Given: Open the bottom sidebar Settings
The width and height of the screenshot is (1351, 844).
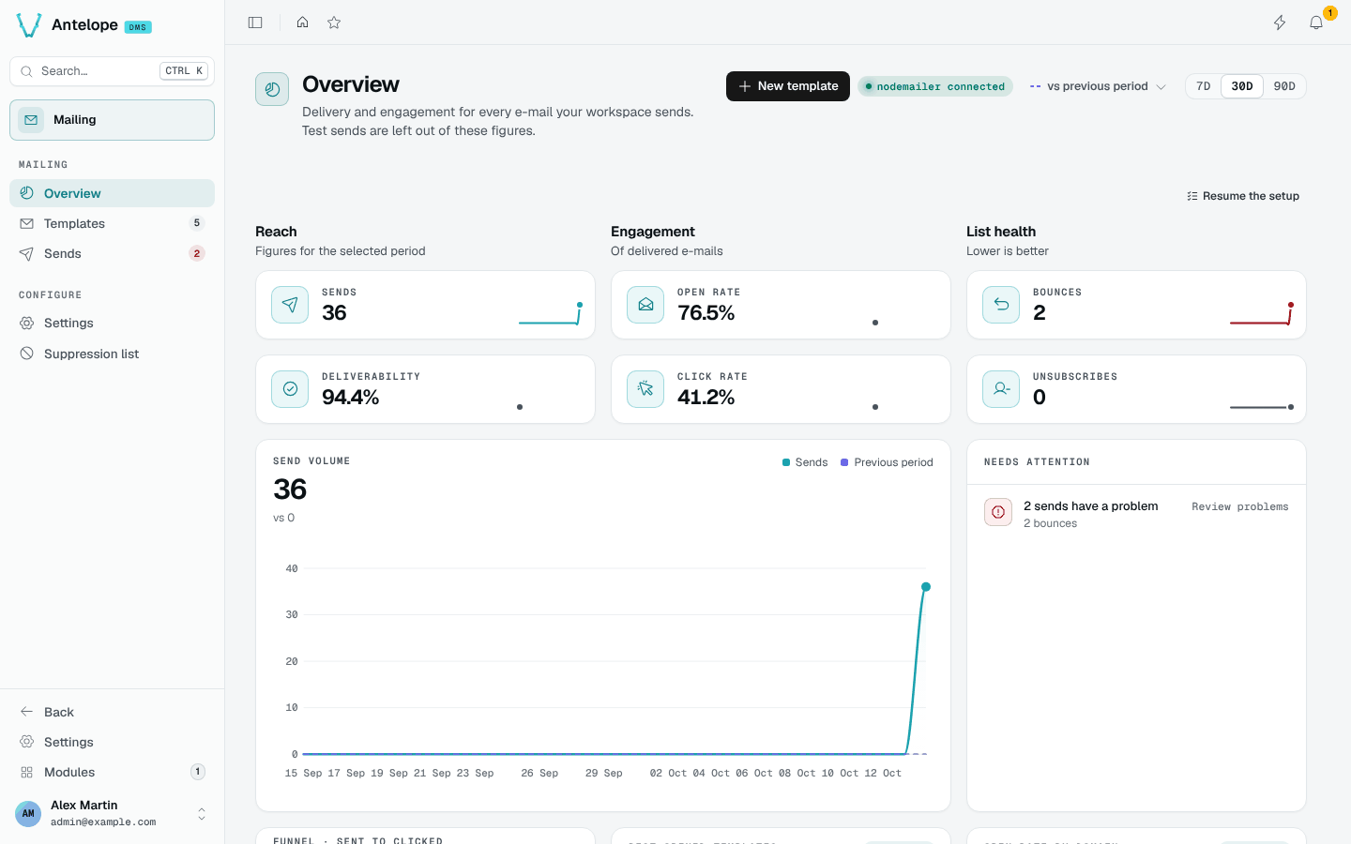Looking at the screenshot, I should click(112, 742).
